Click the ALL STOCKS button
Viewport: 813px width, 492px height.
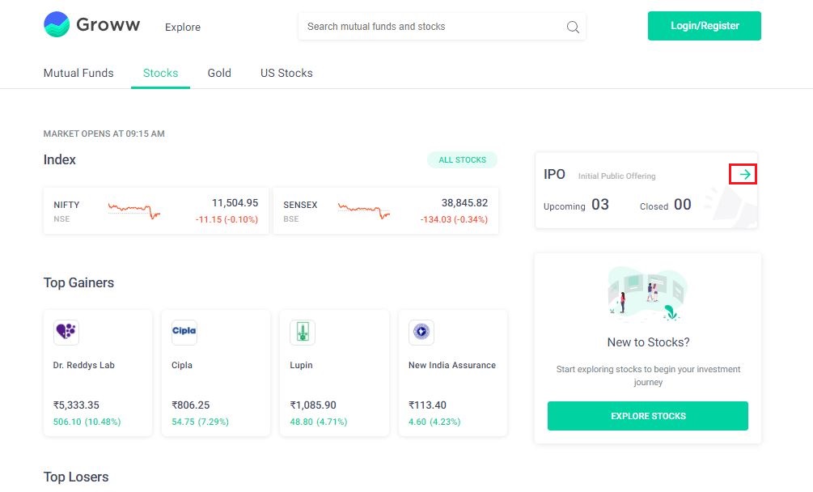point(462,159)
